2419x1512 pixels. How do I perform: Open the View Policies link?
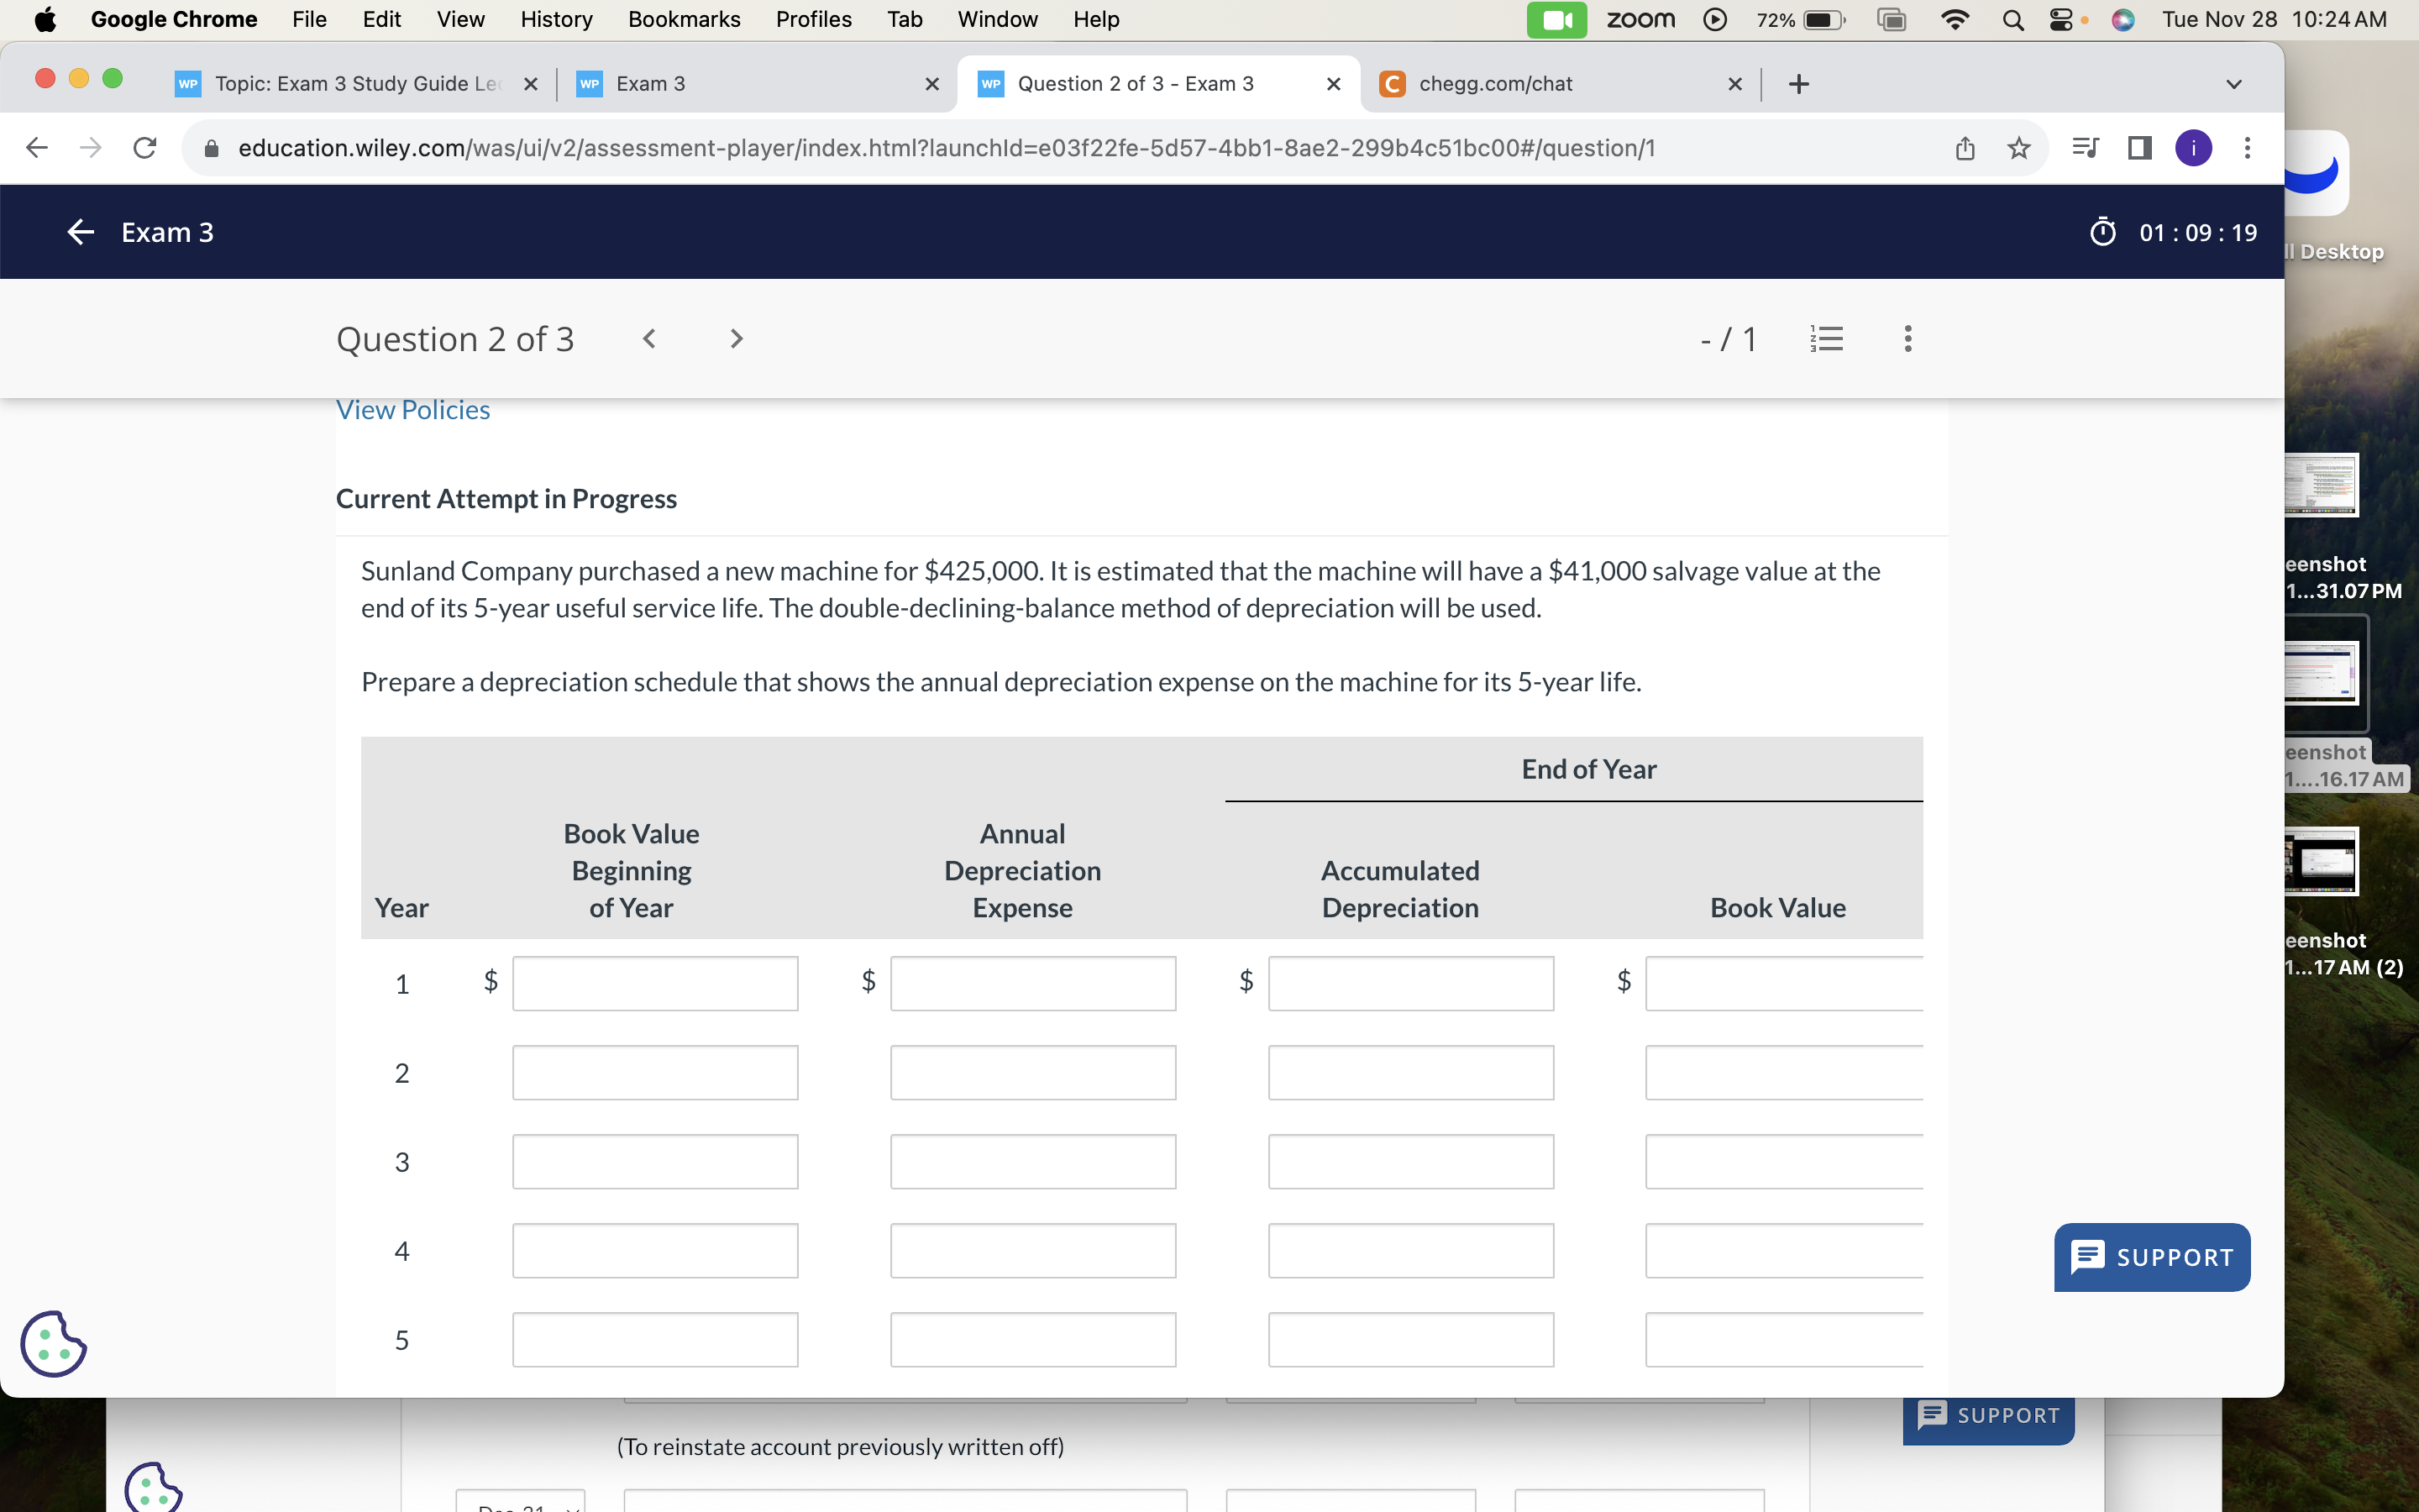click(412, 409)
